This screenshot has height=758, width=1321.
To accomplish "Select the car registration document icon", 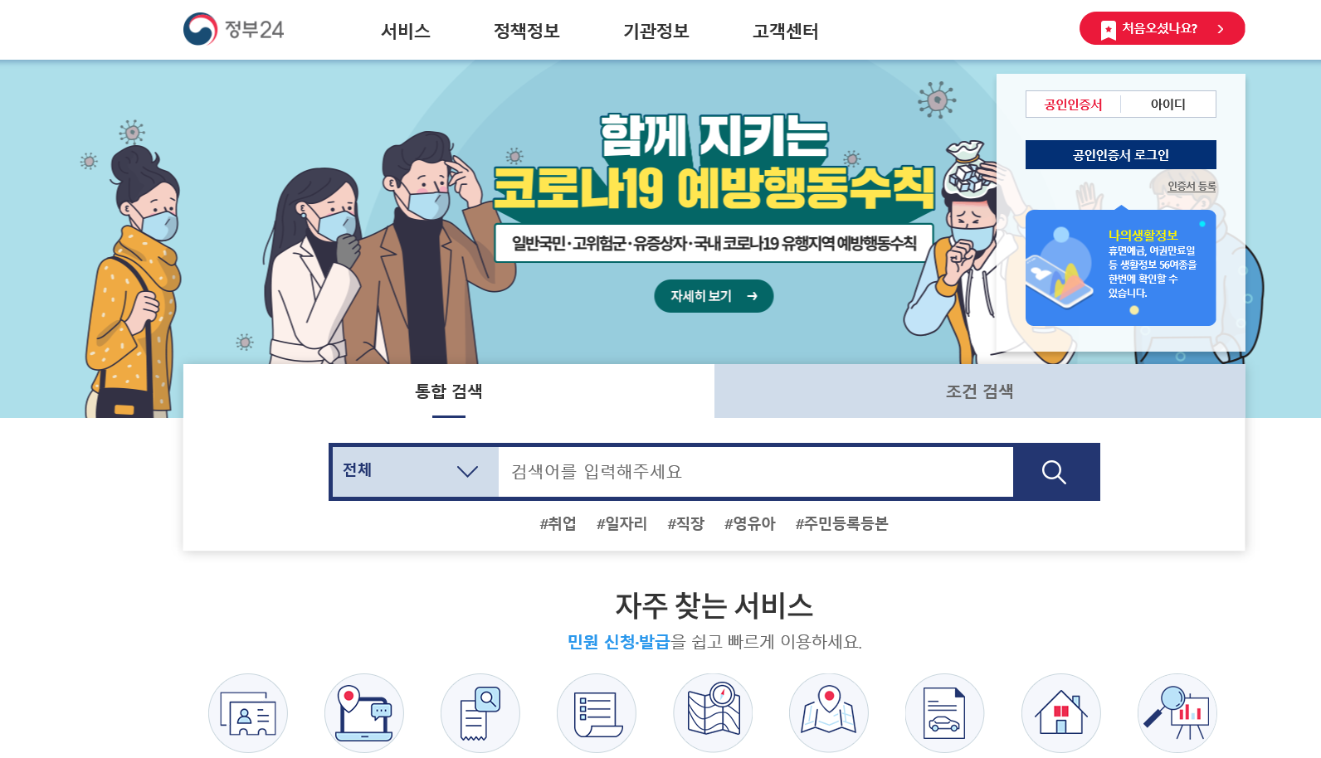I will click(x=945, y=713).
